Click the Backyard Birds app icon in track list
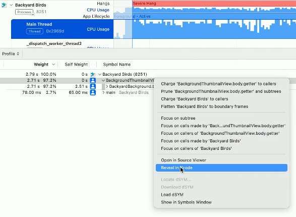 (4, 5)
